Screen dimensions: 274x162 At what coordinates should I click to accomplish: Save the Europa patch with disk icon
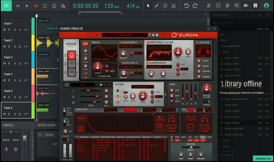pos(157,35)
